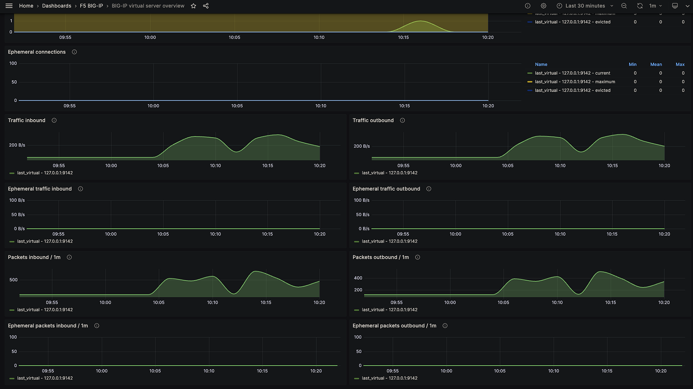Viewport: 693px width, 389px height.
Task: Click the green color swatch next to current series
Action: [529, 73]
